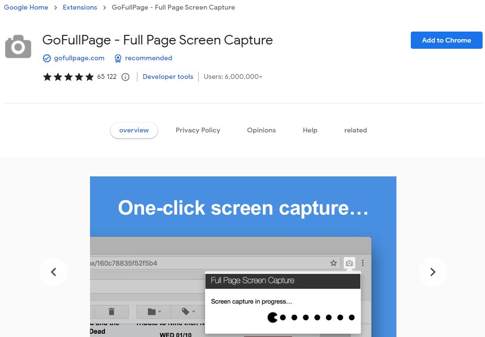Open the folder dropdown in preview toolbar

[x=154, y=311]
